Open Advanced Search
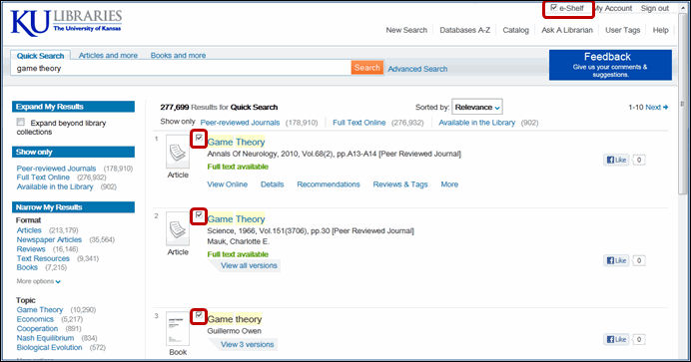 (x=417, y=69)
